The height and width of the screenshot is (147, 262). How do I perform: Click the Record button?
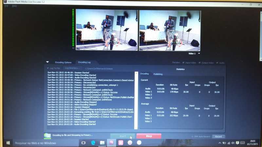coord(218,137)
